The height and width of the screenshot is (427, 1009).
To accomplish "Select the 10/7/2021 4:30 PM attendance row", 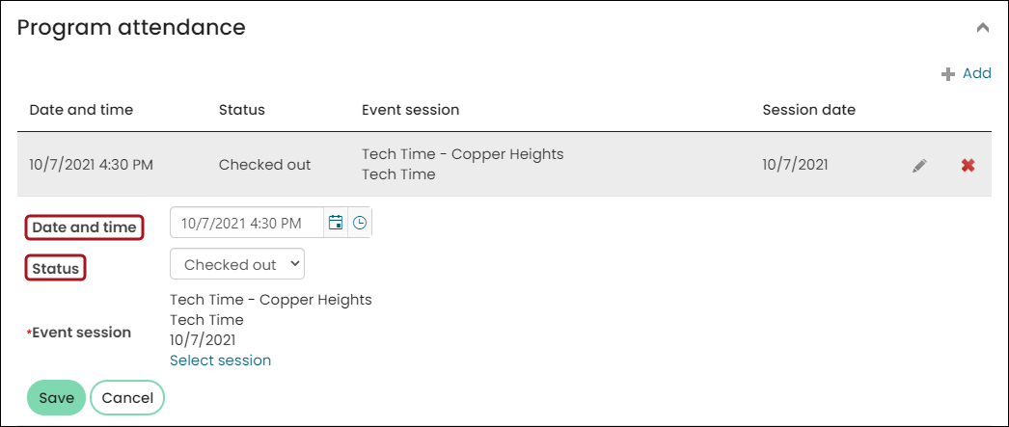I will (504, 165).
